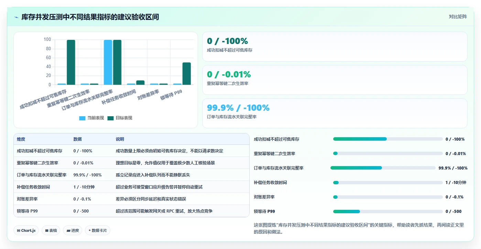The image size is (481, 249).
Task: Click the 数据 column header
Action: pyautogui.click(x=77, y=139)
